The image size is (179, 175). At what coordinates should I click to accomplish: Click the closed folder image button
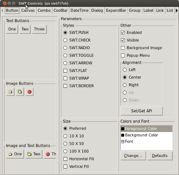click(x=10, y=92)
